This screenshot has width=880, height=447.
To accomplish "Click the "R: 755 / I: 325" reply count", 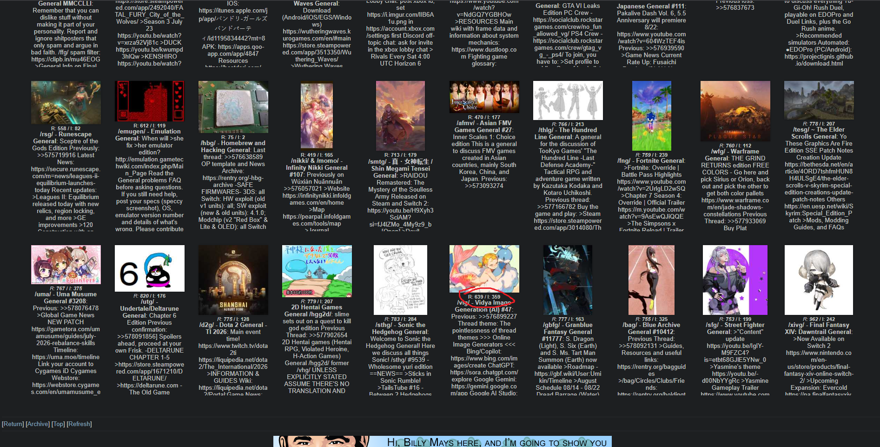I will point(651,319).
